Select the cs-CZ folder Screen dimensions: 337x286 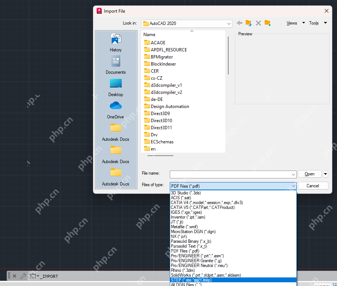(x=153, y=78)
